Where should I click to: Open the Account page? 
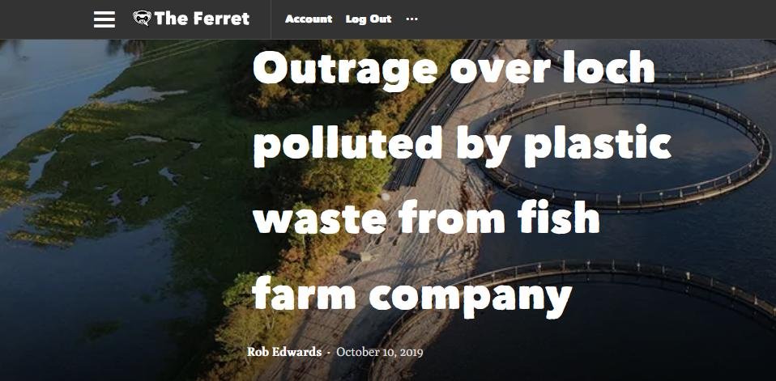pyautogui.click(x=309, y=19)
